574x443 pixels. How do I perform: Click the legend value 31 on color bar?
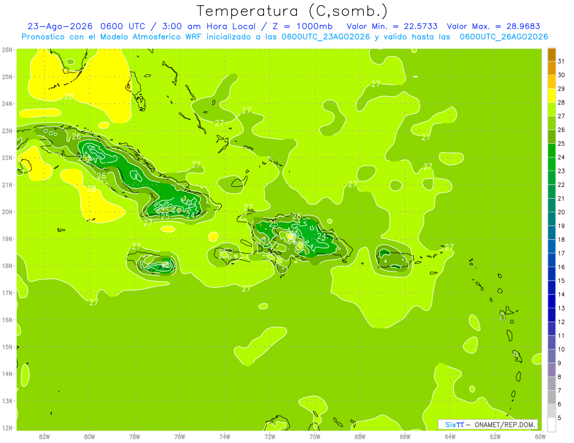point(561,62)
